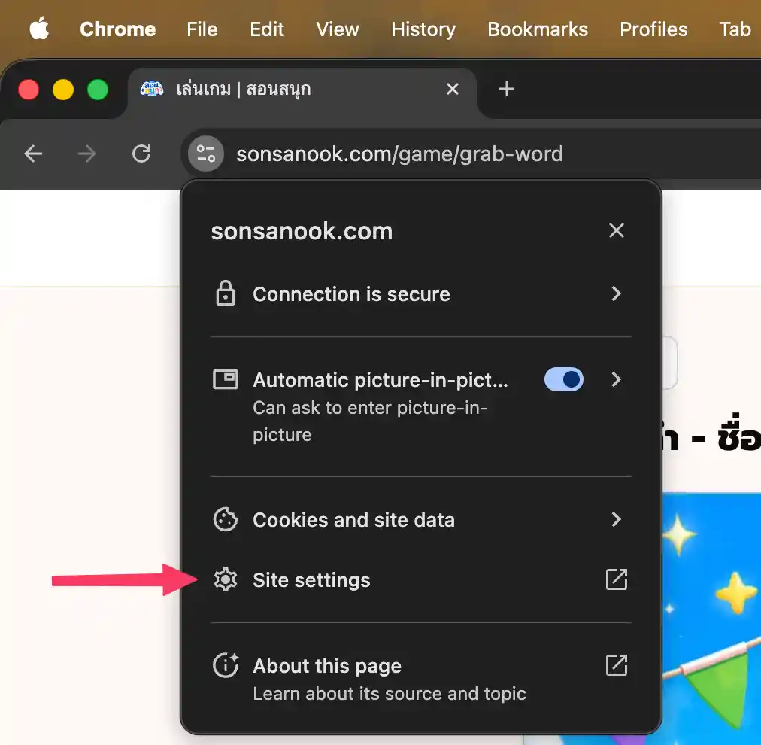
Task: Open the File menu
Action: tap(202, 29)
